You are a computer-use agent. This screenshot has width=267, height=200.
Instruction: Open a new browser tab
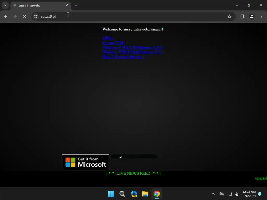pyautogui.click(x=76, y=5)
